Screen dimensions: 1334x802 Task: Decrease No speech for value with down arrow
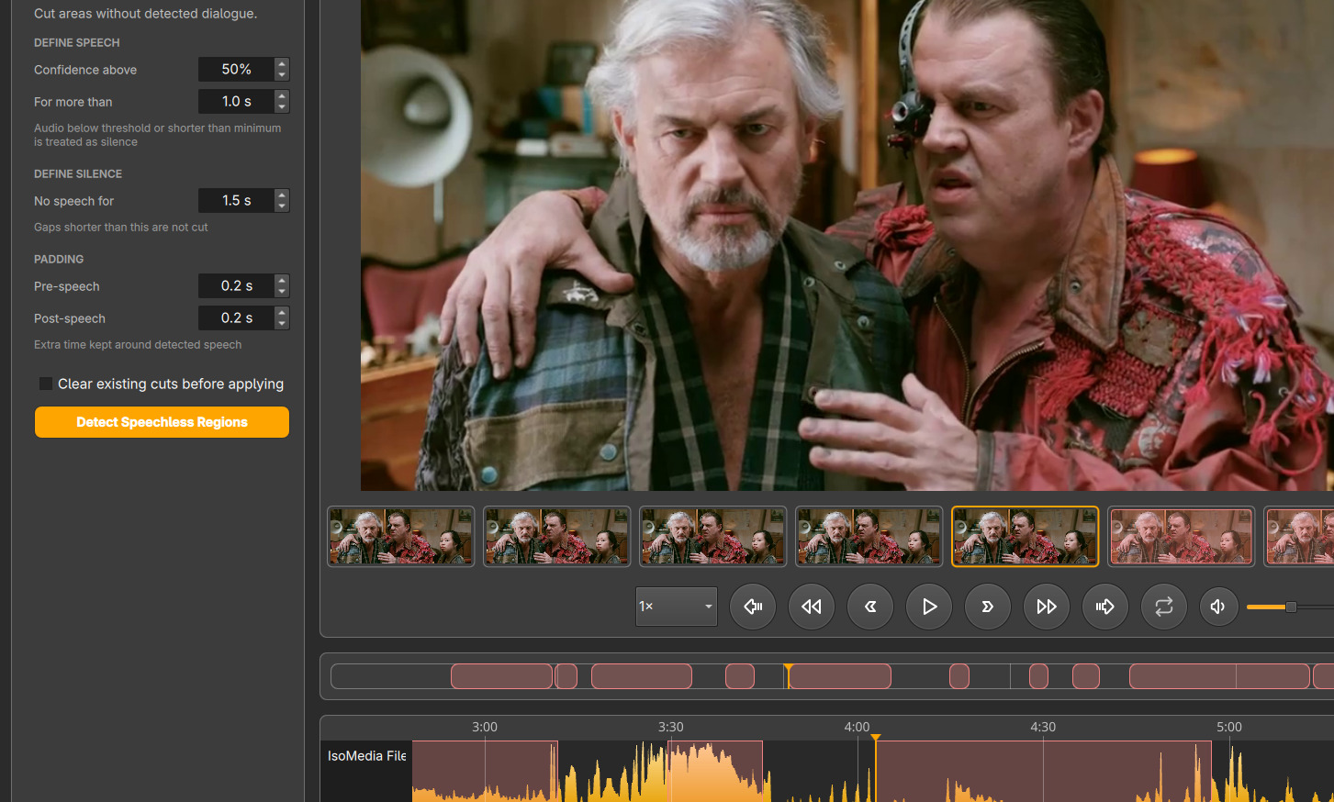282,206
